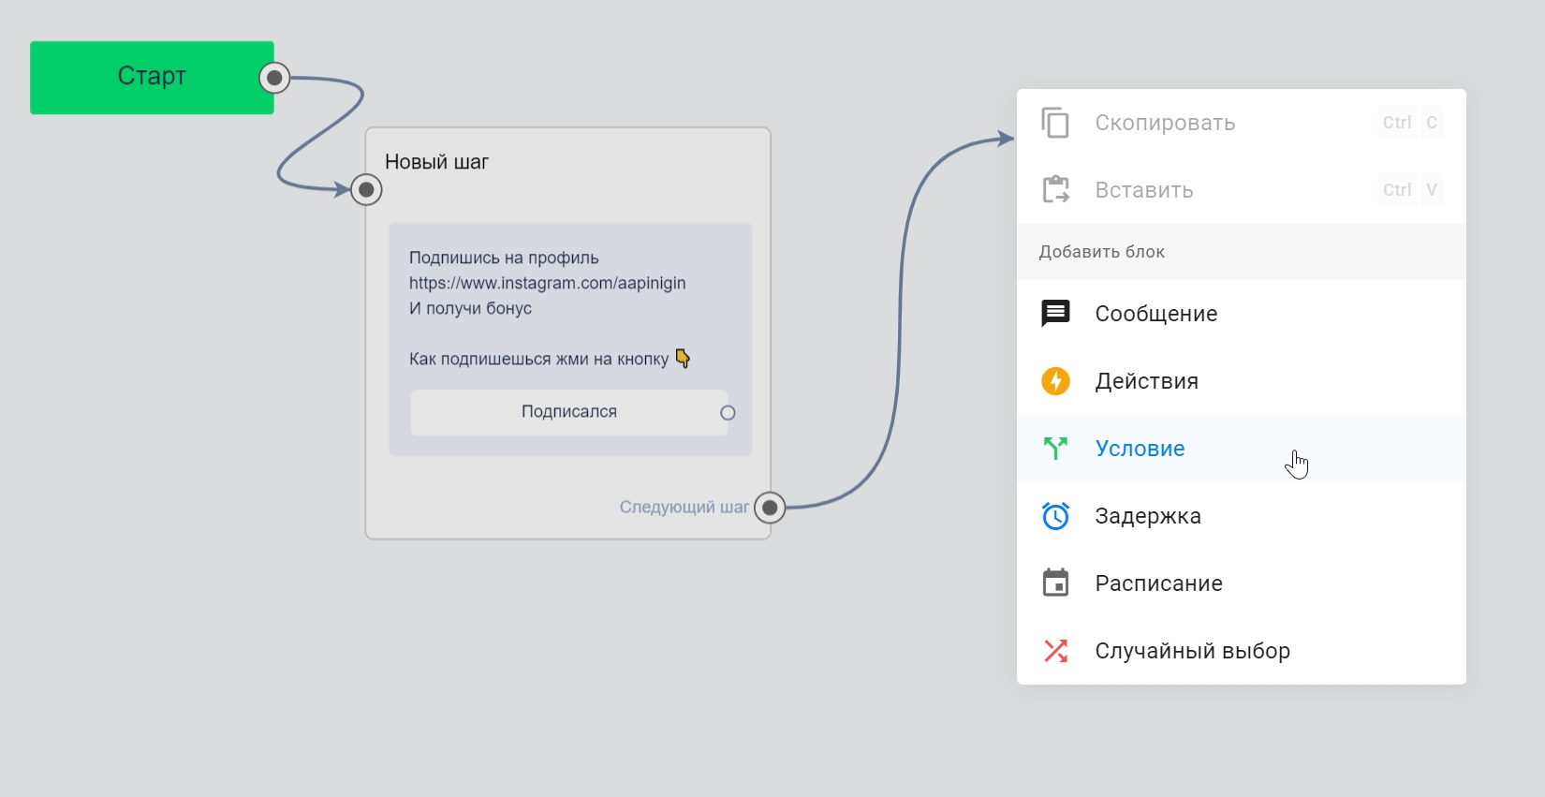Click the orange lightning Actions icon

point(1055,381)
